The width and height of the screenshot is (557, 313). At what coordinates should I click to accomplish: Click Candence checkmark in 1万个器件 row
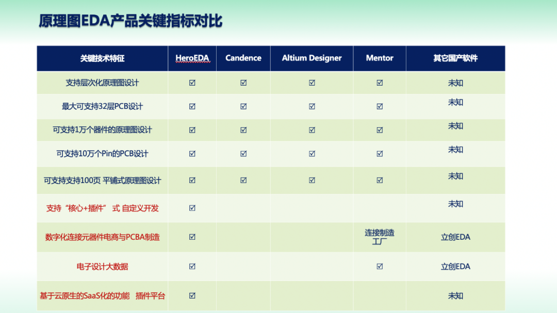[243, 130]
